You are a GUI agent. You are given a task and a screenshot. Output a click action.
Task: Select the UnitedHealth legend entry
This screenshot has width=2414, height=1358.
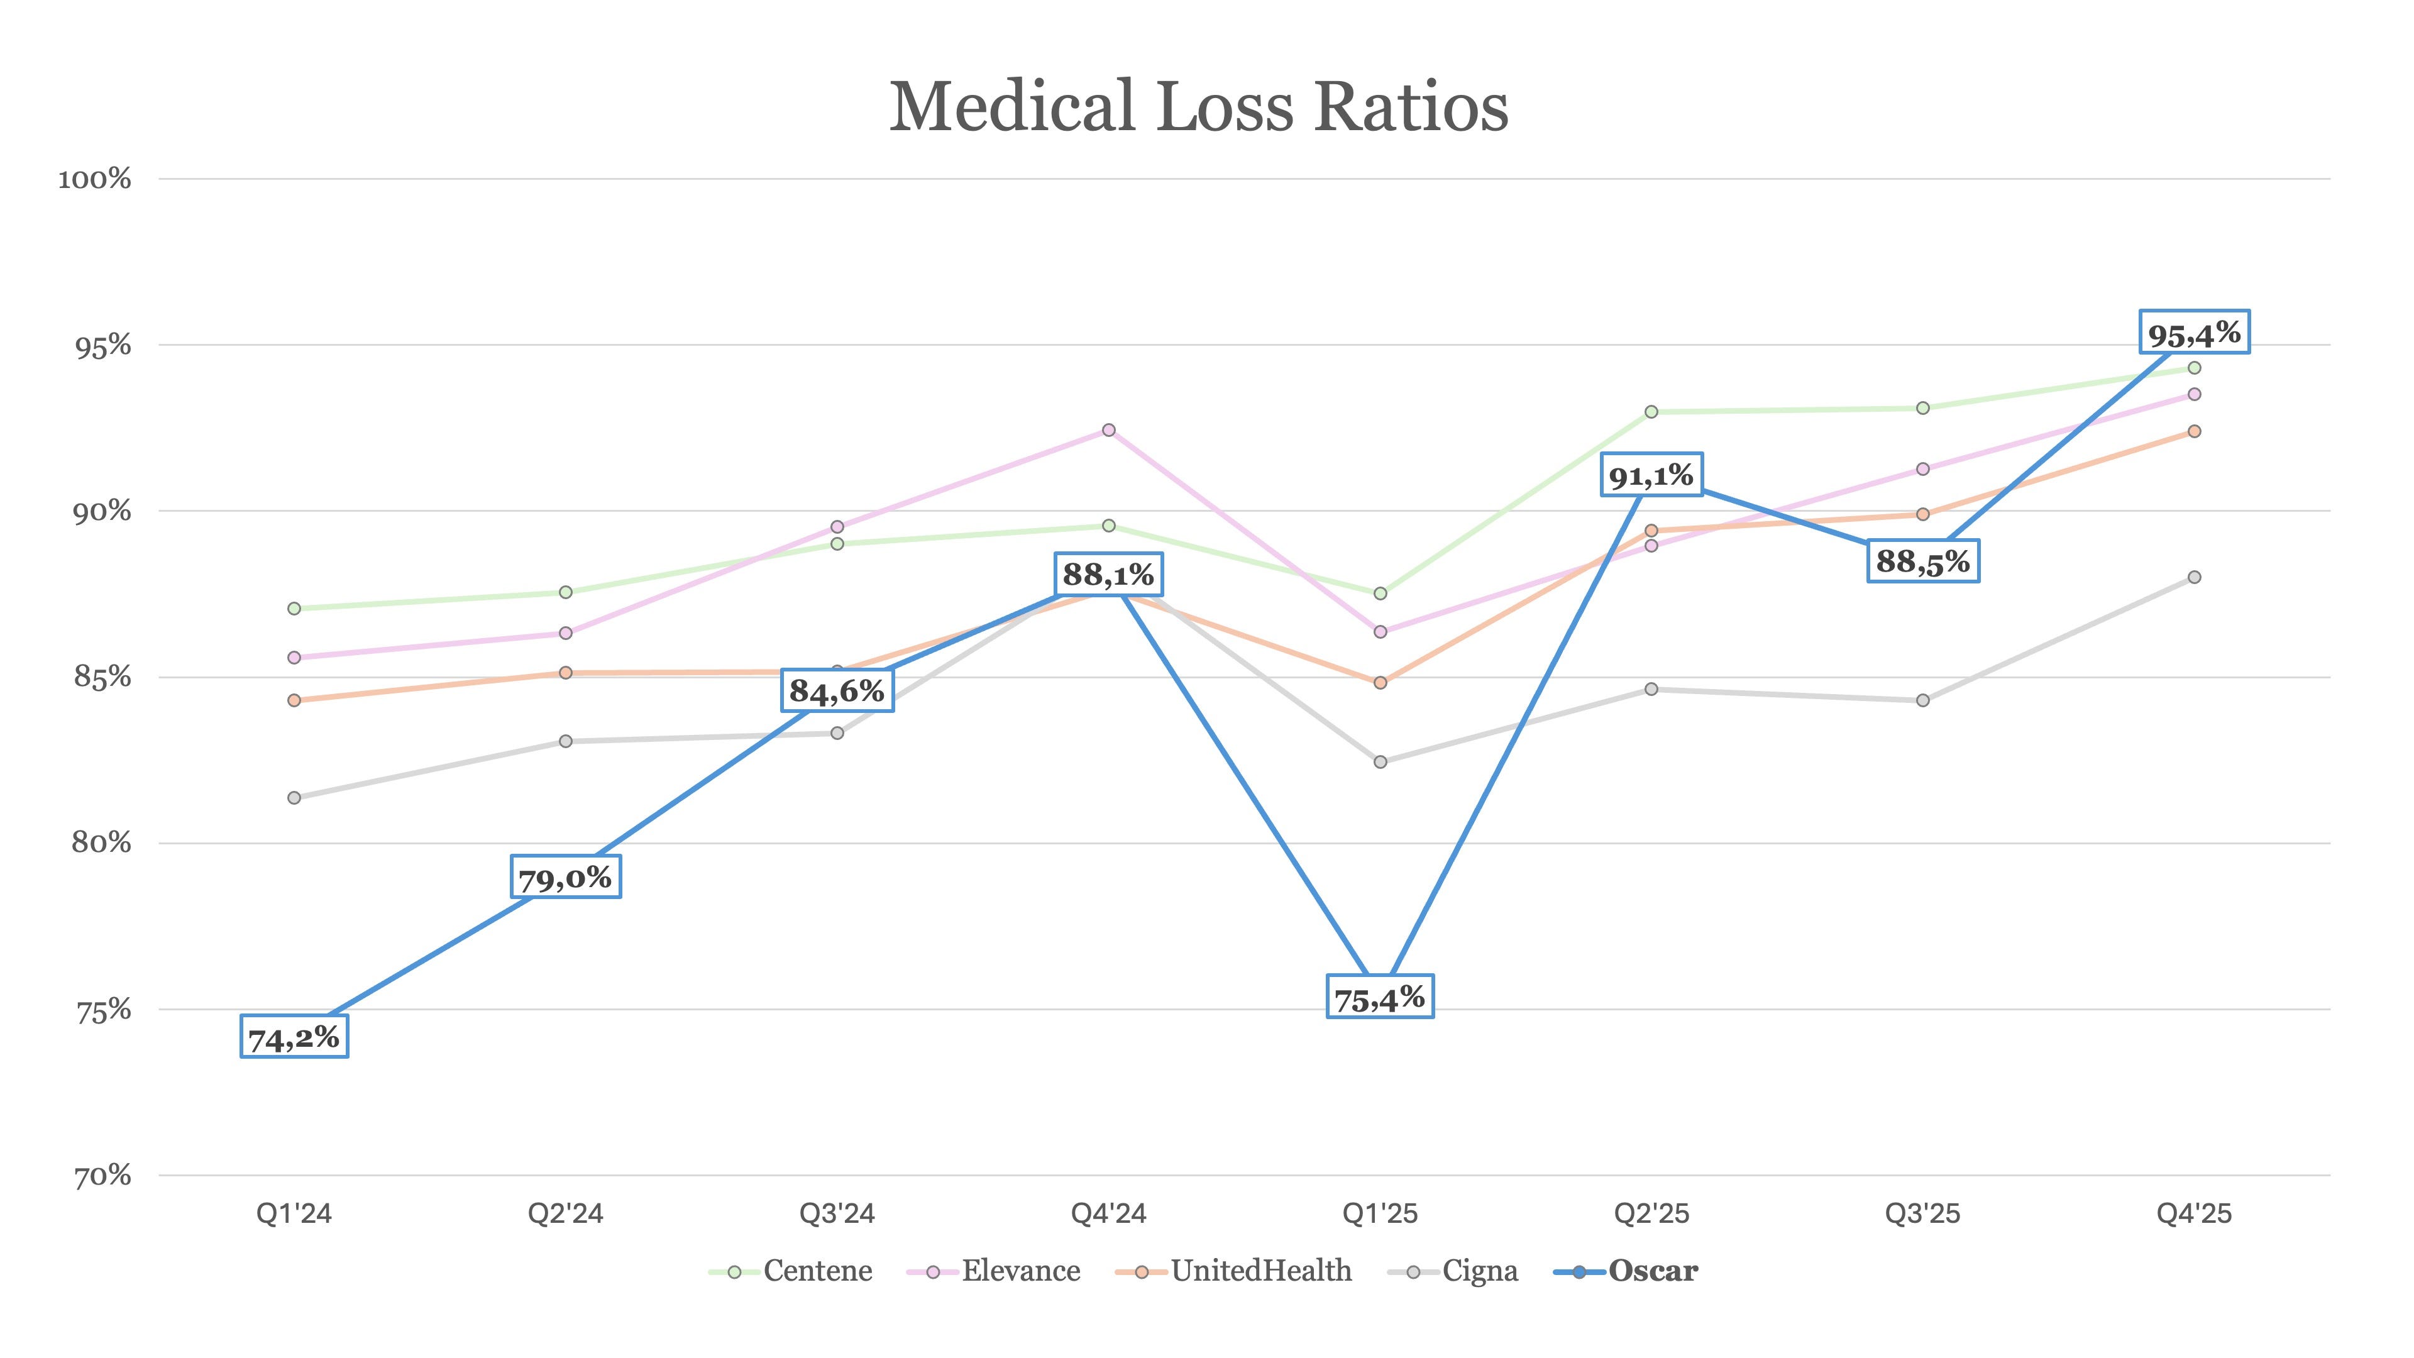pos(1233,1272)
